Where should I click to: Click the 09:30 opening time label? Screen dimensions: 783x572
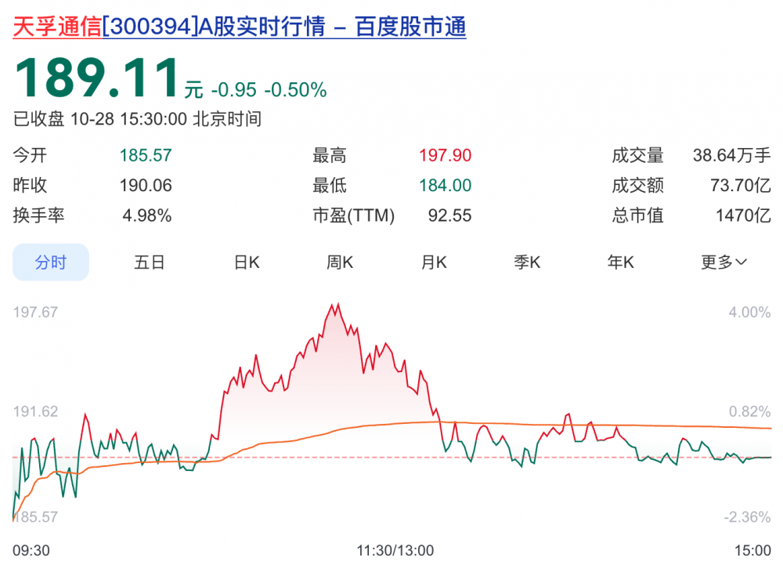[31, 551]
